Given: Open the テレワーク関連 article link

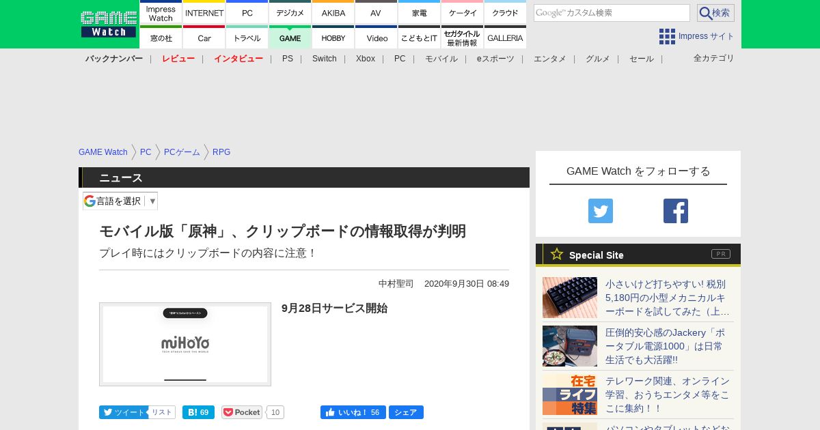Looking at the screenshot, I should (668, 395).
